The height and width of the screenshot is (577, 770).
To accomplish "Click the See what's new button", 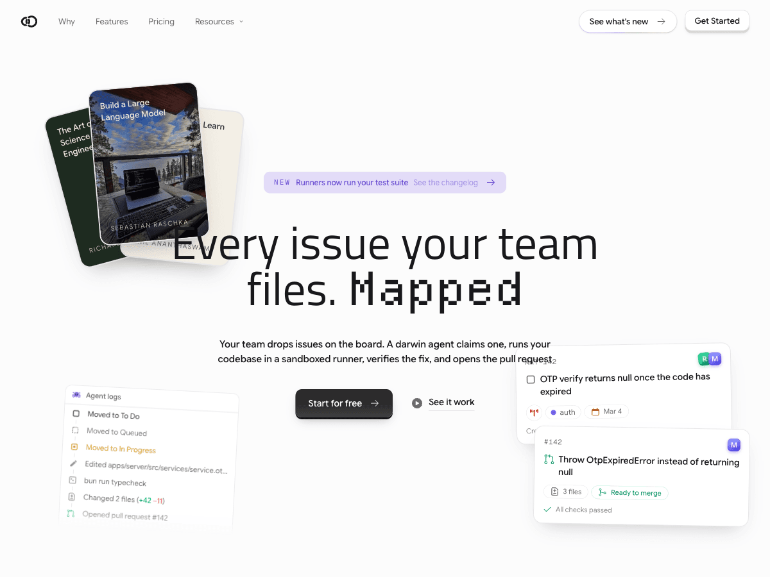I will click(628, 22).
